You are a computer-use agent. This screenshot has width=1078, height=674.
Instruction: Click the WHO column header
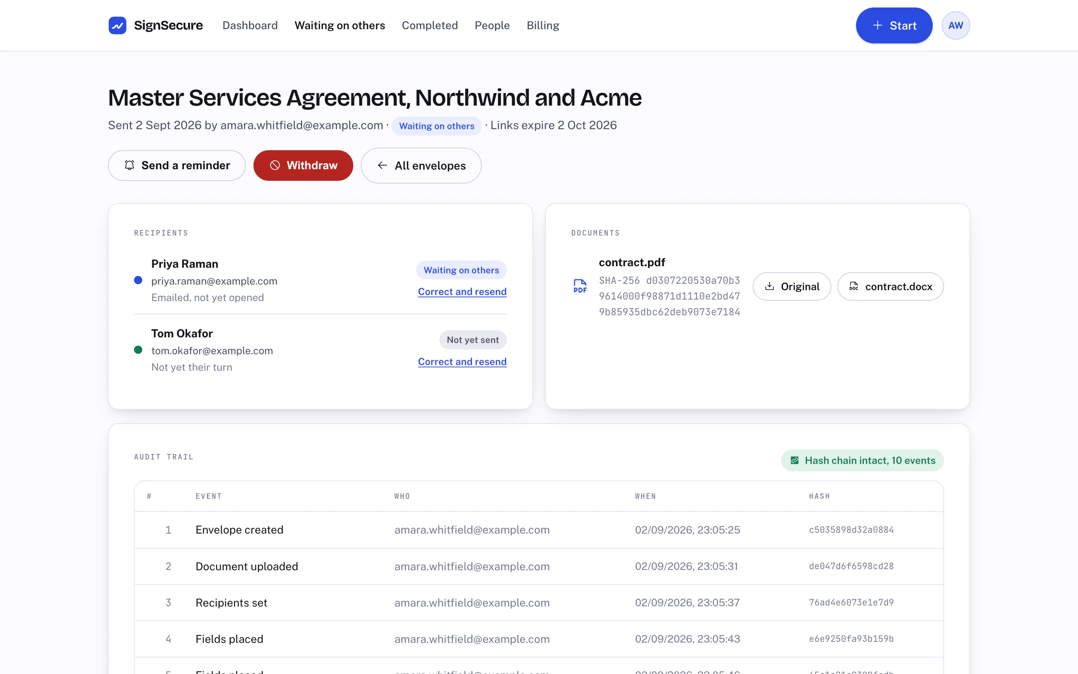(402, 496)
